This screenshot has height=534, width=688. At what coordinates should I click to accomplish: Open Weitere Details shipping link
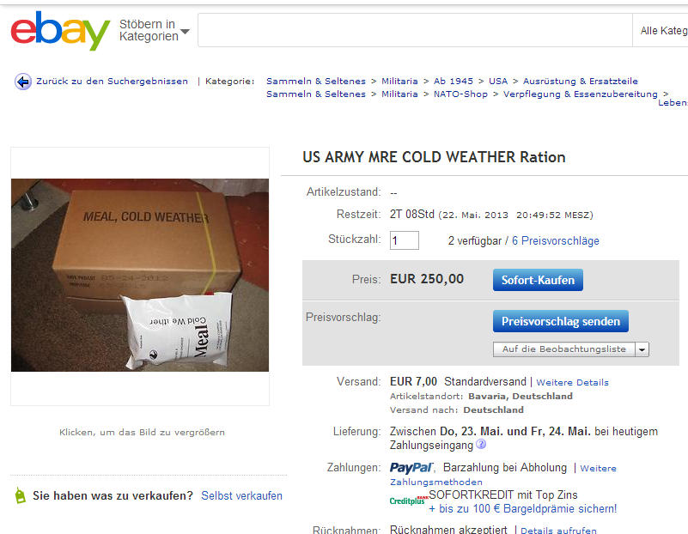click(x=572, y=382)
